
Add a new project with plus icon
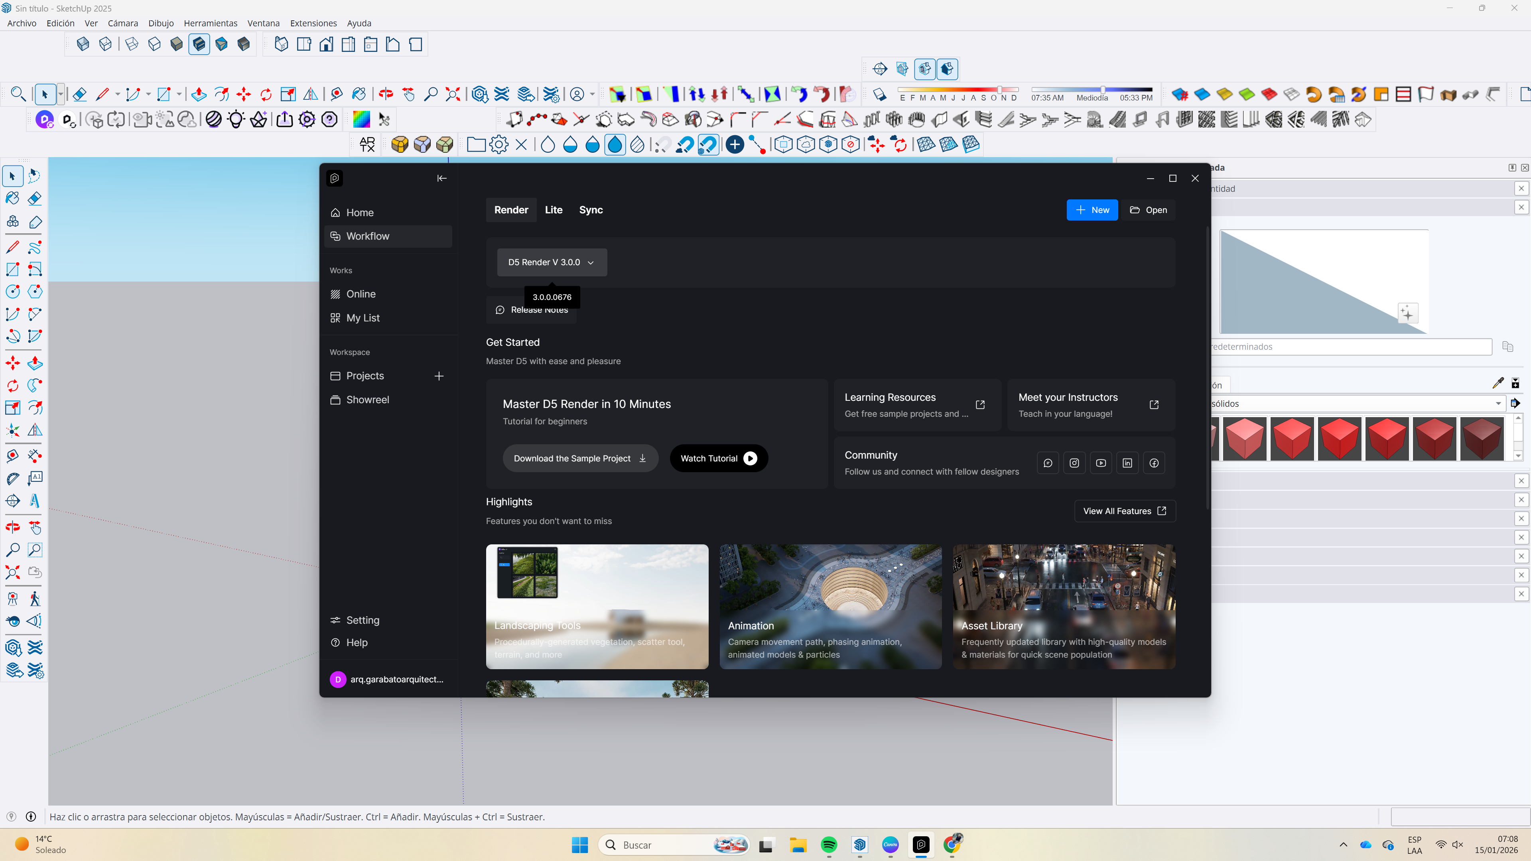pyautogui.click(x=439, y=376)
